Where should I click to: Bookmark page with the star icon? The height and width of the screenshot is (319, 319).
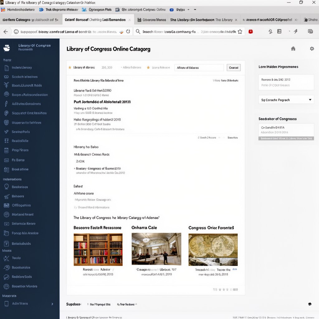(x=240, y=31)
